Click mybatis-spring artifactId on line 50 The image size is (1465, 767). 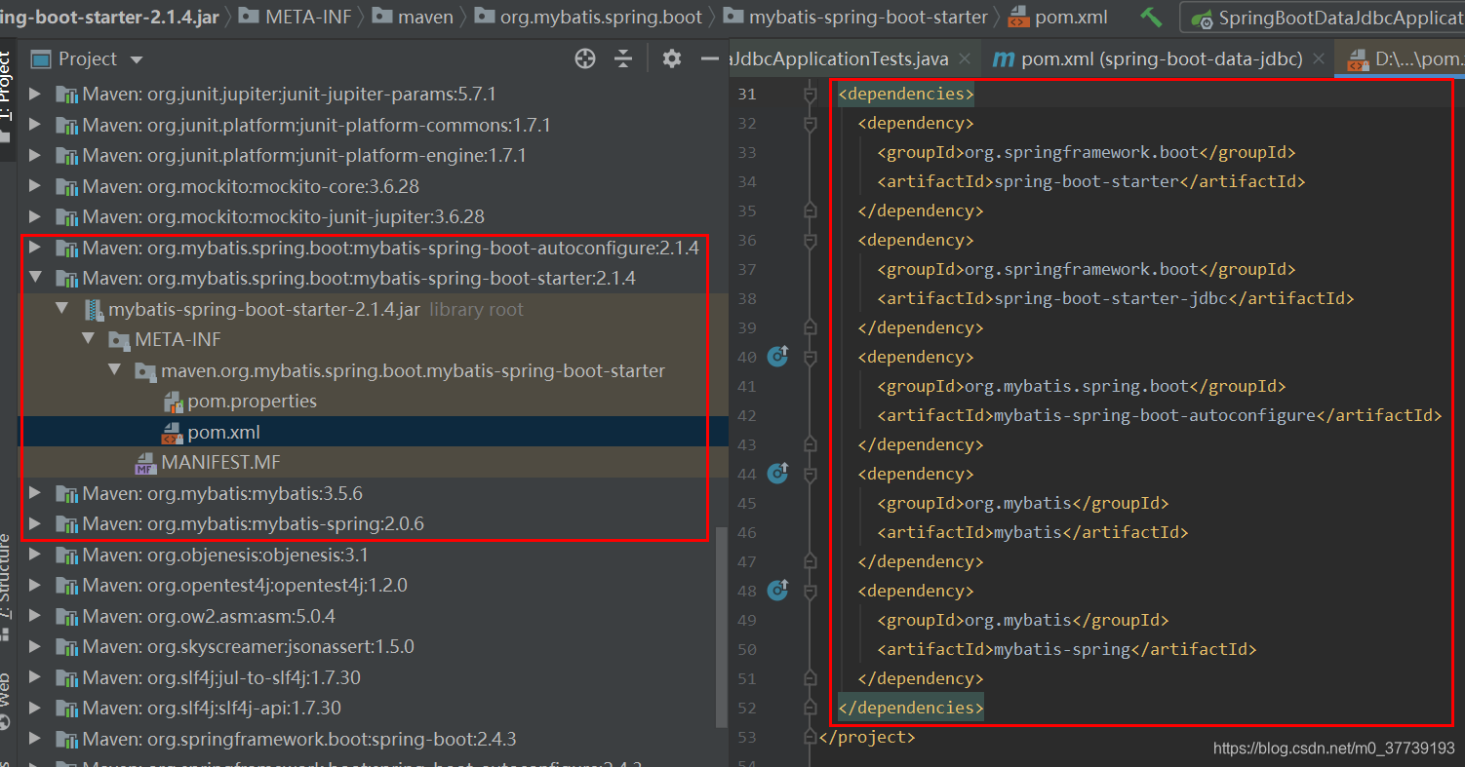tap(1062, 649)
